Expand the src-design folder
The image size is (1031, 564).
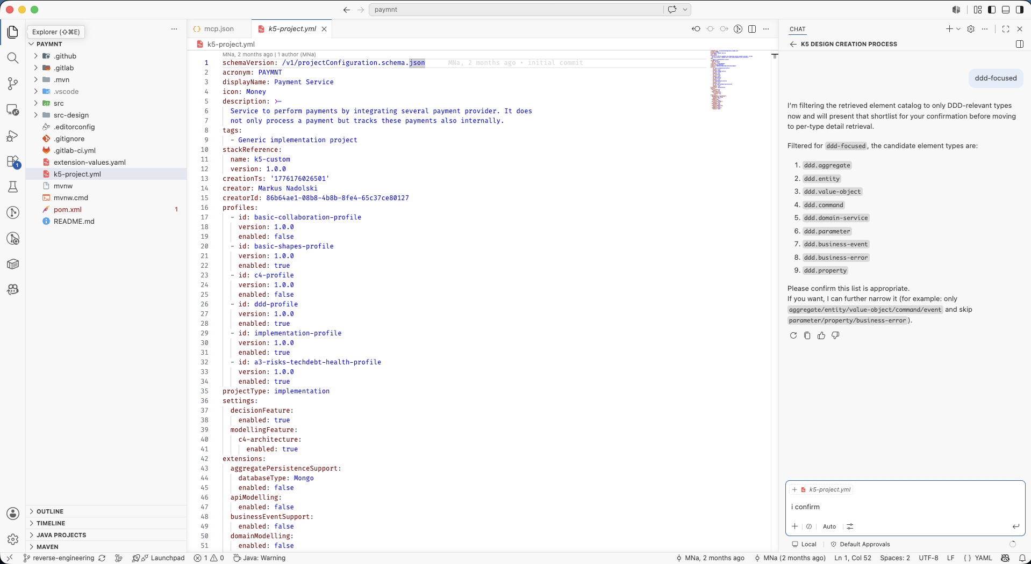coord(36,115)
